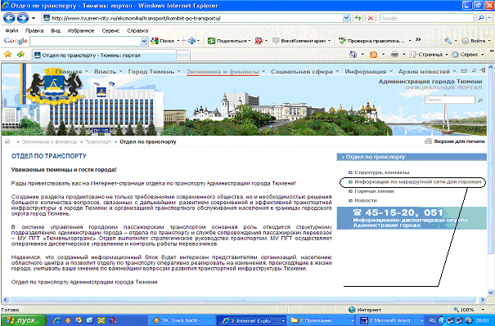Click the Print icon in command bar

pyautogui.click(x=394, y=55)
